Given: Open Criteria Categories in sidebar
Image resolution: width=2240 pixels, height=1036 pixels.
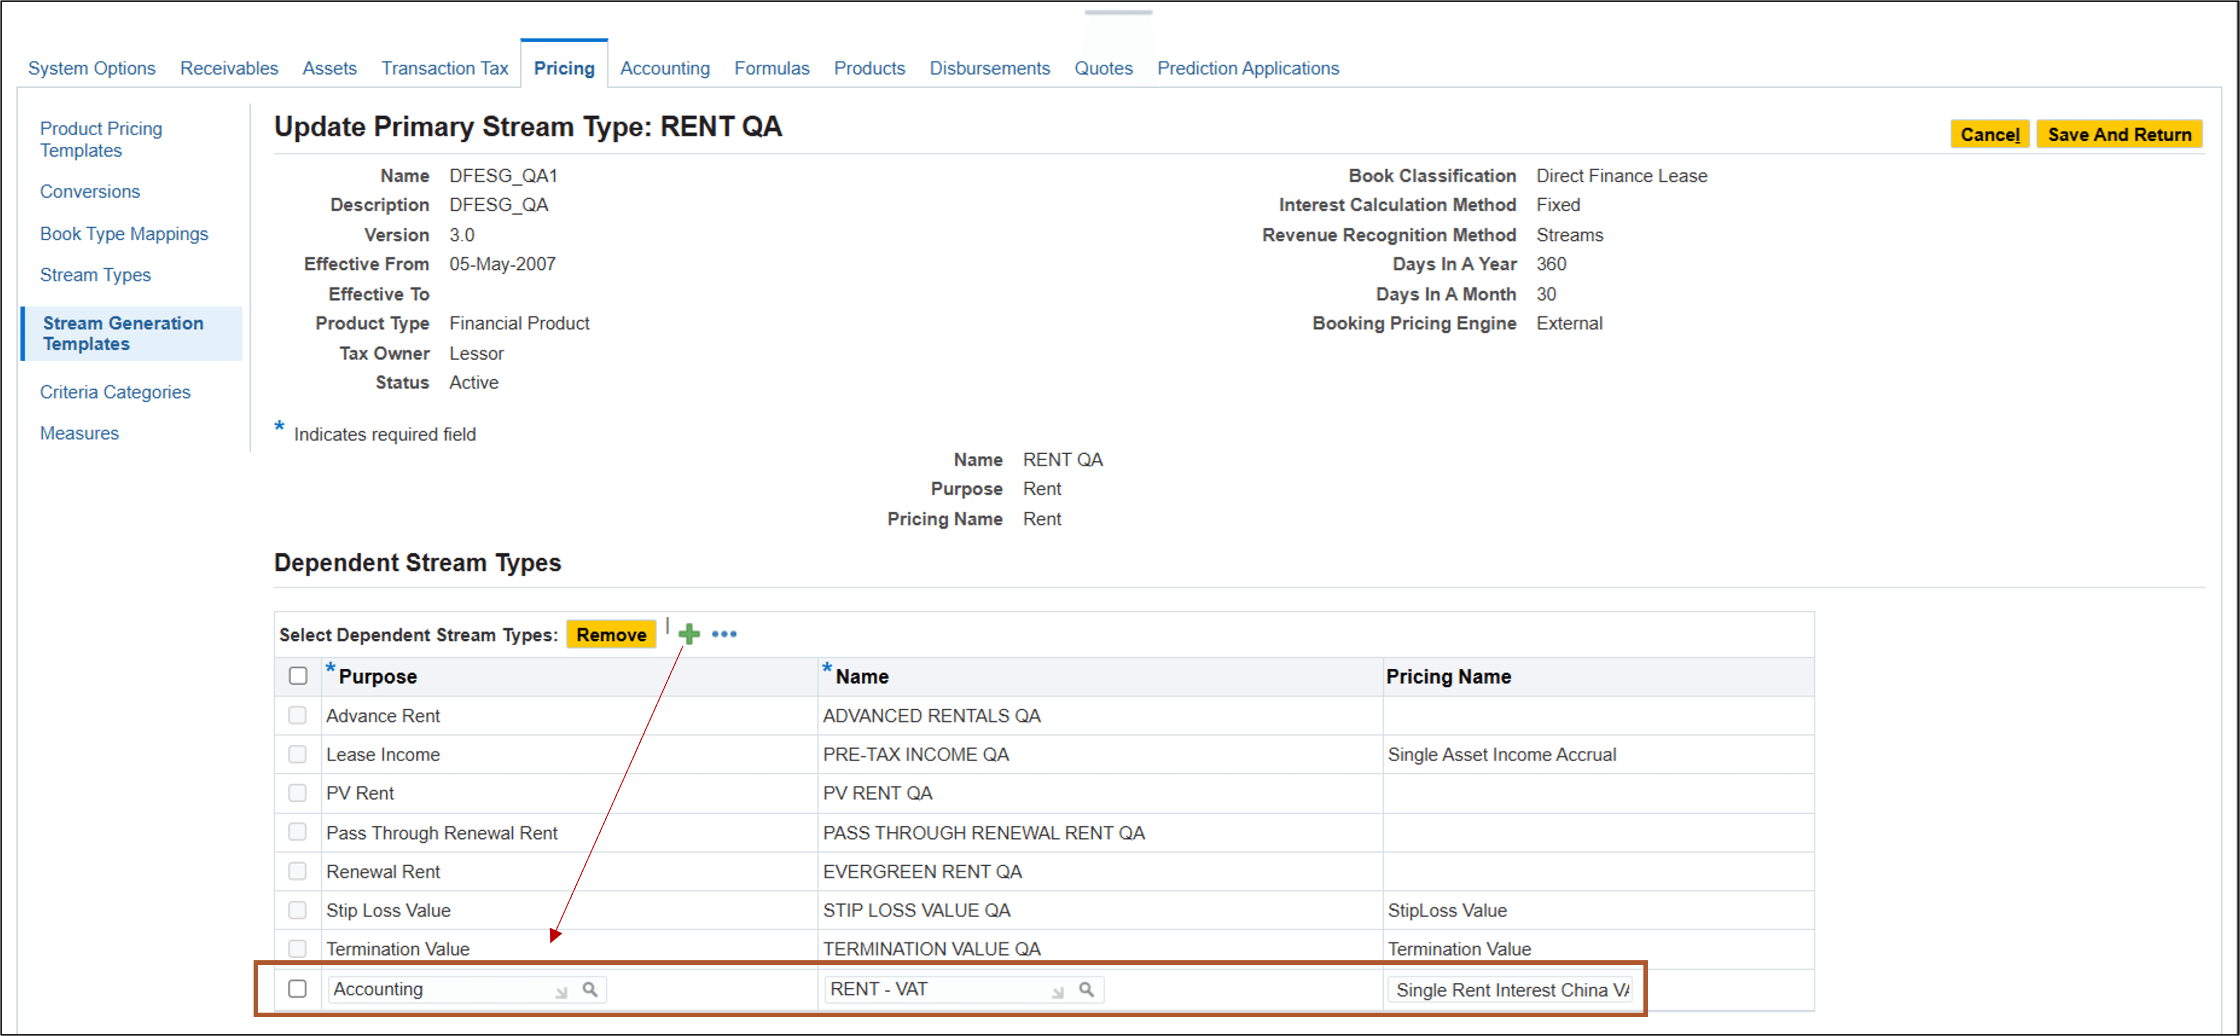Looking at the screenshot, I should point(115,392).
